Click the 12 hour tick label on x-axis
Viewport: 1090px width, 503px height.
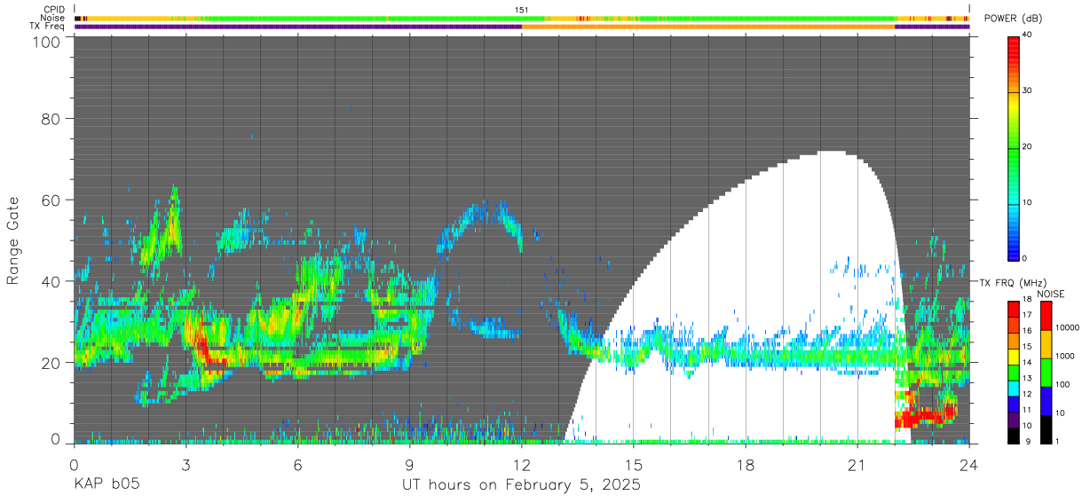[522, 465]
